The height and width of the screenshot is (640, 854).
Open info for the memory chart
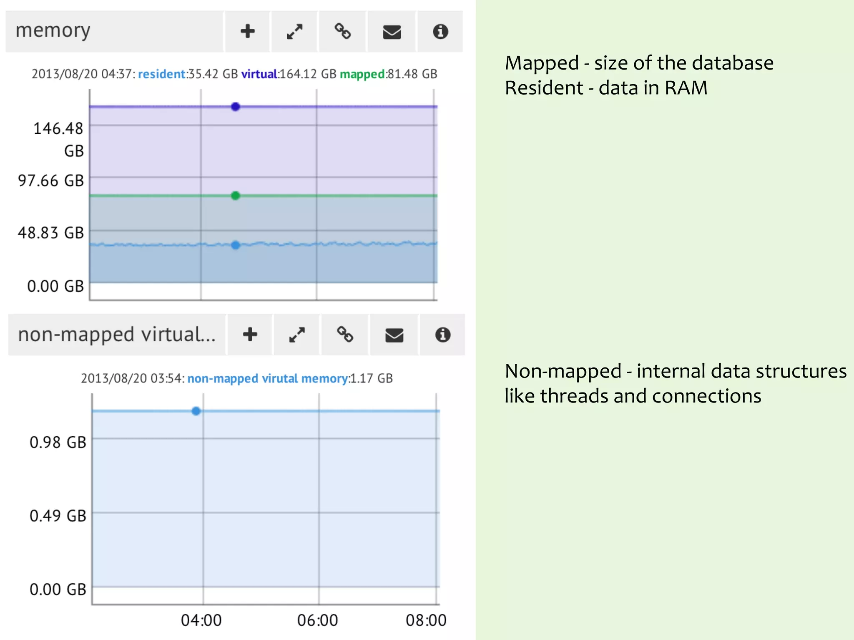click(440, 31)
